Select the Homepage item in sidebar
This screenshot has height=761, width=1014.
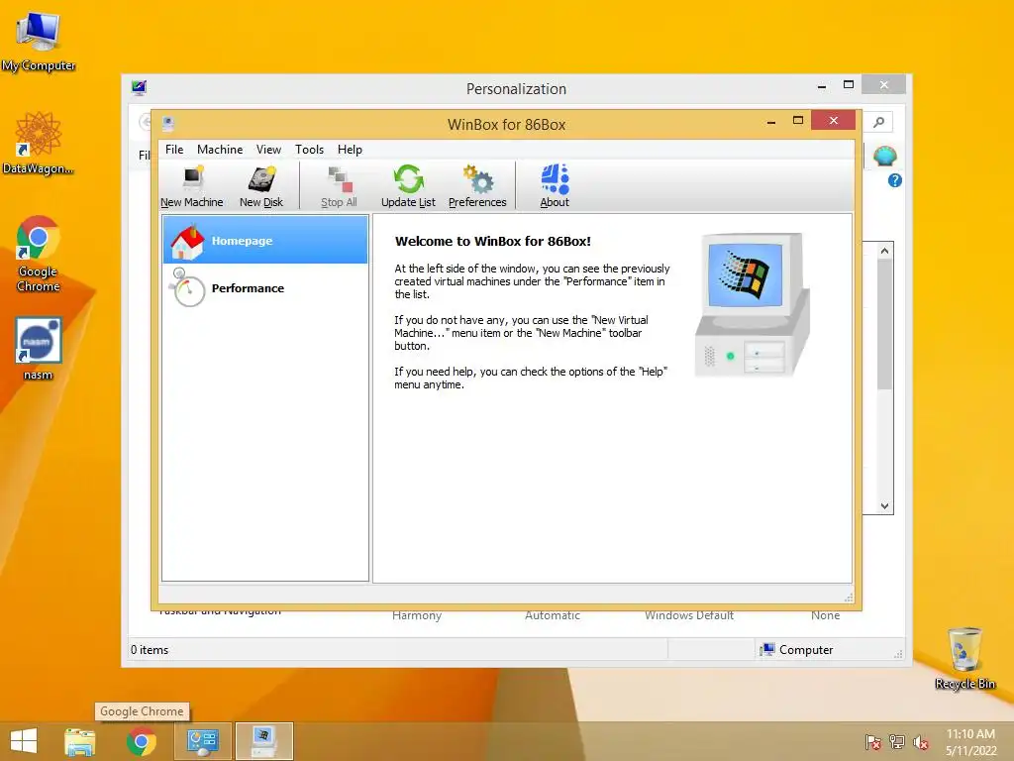point(265,240)
